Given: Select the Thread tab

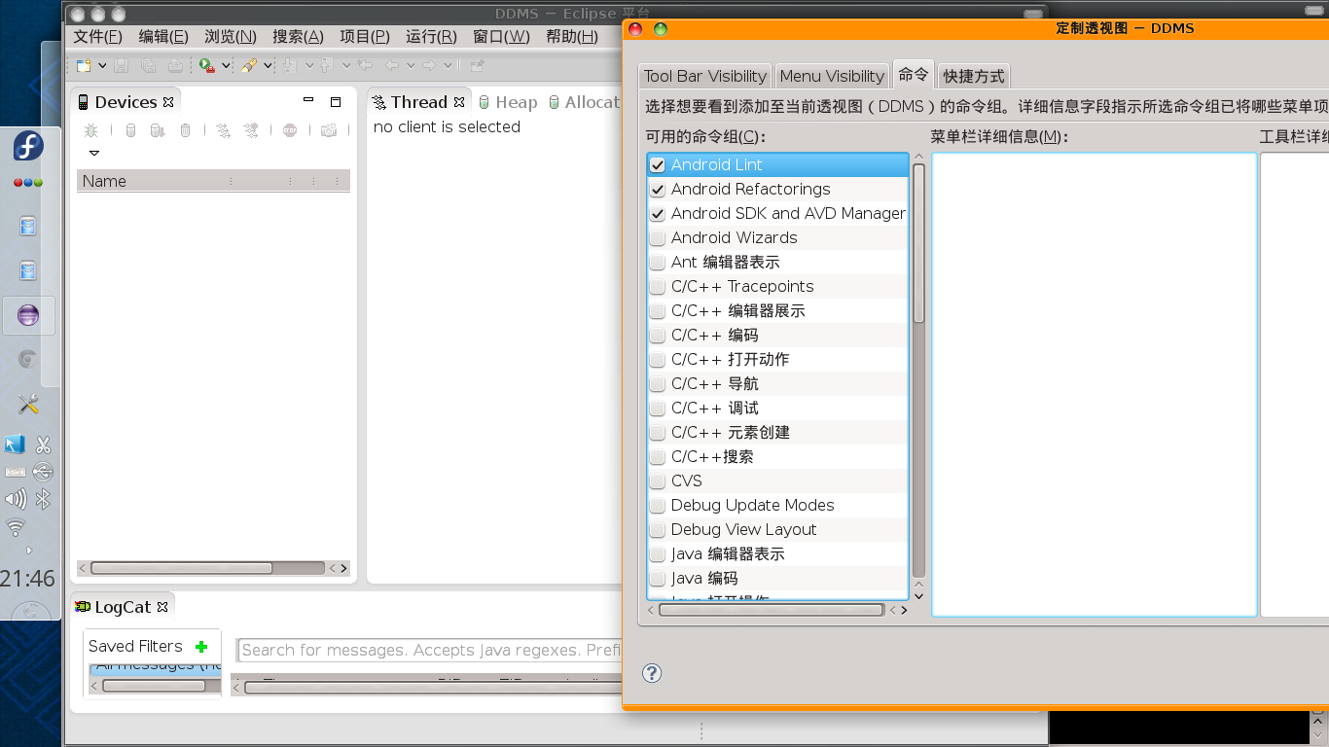Looking at the screenshot, I should pyautogui.click(x=418, y=102).
